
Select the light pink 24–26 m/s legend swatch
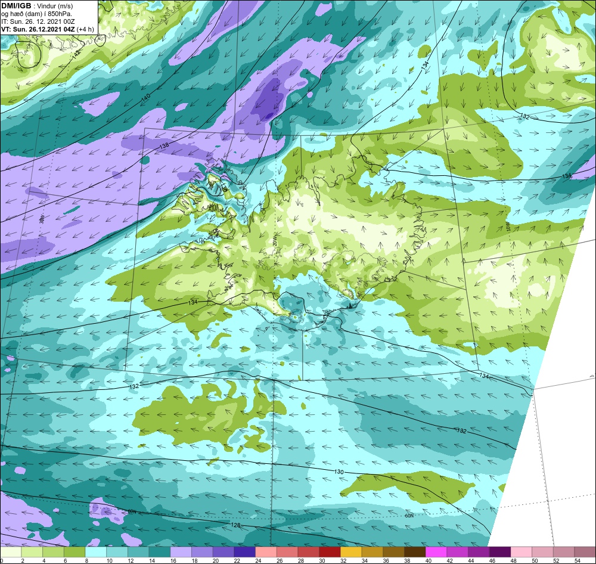266,552
